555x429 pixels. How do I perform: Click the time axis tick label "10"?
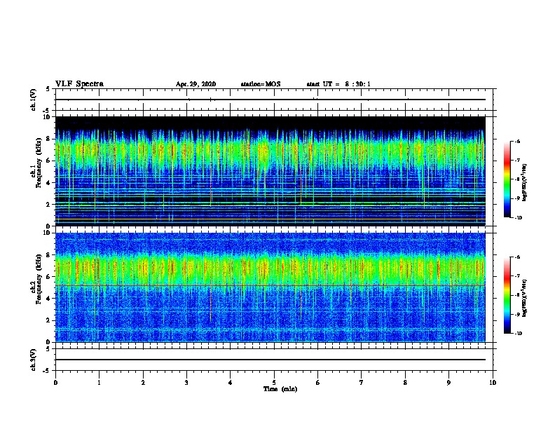coord(493,382)
